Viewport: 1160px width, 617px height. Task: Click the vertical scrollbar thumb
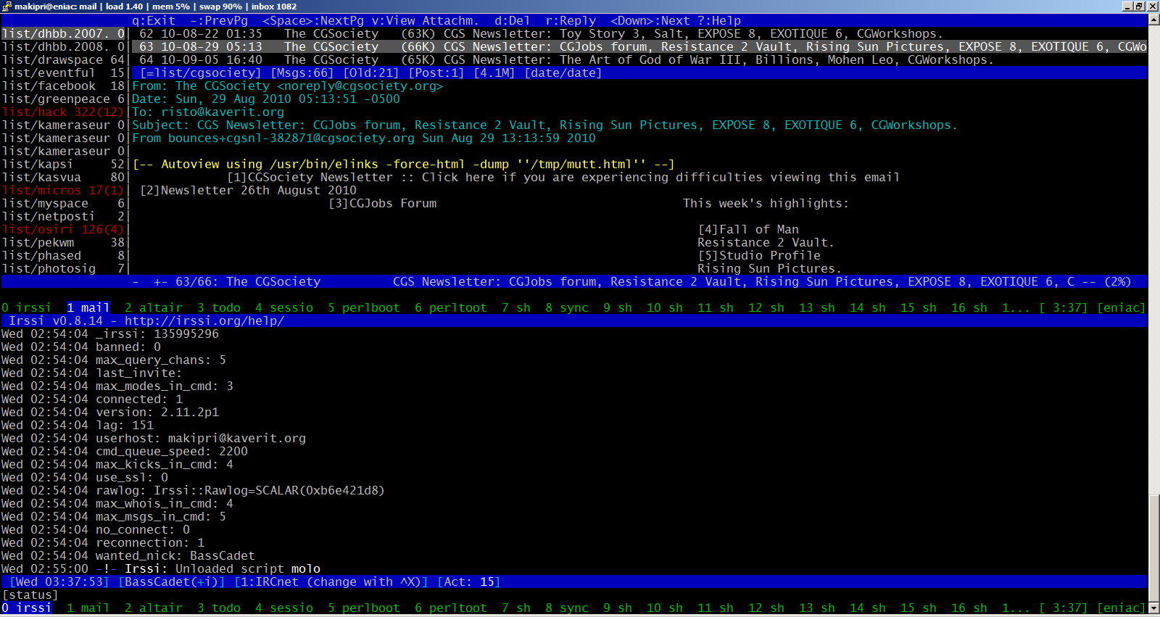pyautogui.click(x=1153, y=547)
